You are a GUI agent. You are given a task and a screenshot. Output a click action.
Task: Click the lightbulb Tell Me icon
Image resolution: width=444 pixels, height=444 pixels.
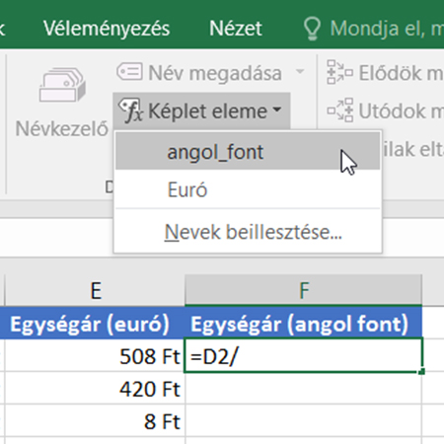(312, 29)
